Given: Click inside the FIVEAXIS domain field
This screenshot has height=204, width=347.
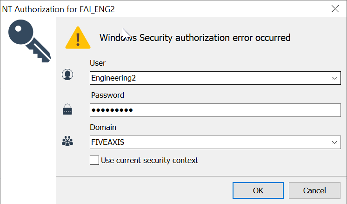Looking at the screenshot, I should coord(205,142).
